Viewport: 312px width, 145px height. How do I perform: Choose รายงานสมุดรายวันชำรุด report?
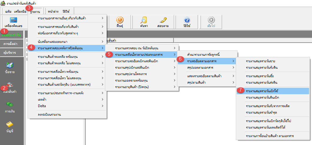tap(273, 112)
